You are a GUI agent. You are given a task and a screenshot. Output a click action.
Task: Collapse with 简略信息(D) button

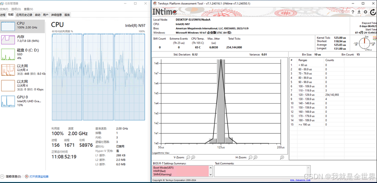tap(11, 176)
